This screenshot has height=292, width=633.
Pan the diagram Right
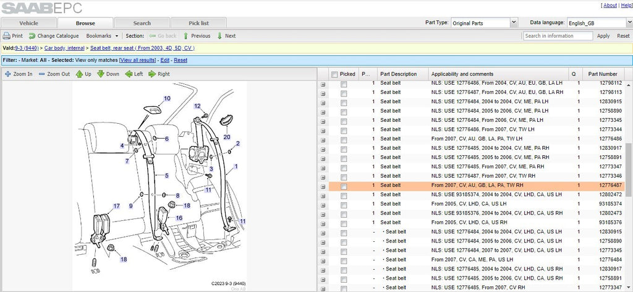click(159, 74)
